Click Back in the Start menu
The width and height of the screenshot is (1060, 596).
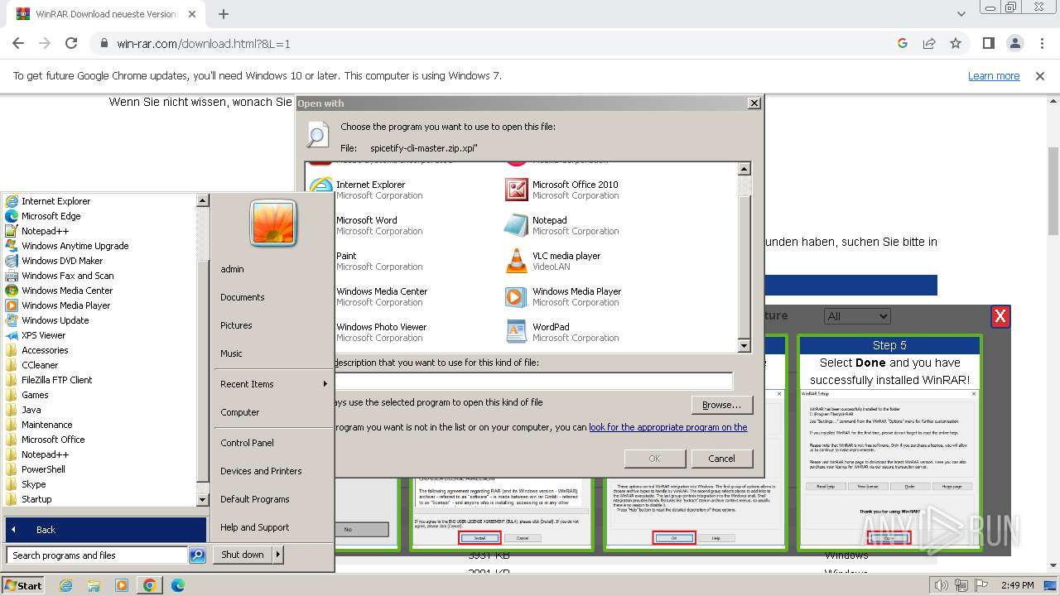coord(105,530)
